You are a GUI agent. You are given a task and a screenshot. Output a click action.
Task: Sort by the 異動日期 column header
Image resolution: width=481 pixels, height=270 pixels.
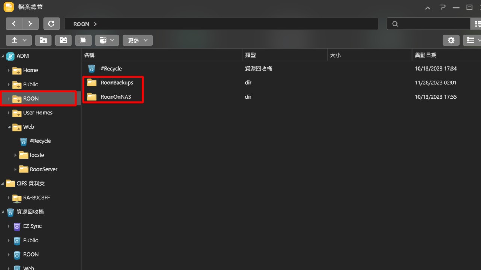click(x=446, y=55)
